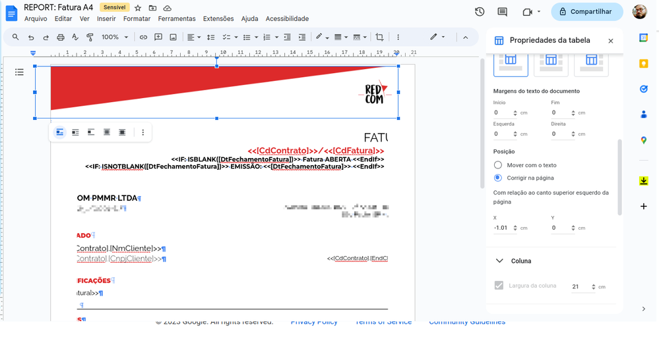Open the border color pencil tool
Viewport: 659px width, 343px height.
click(322, 38)
